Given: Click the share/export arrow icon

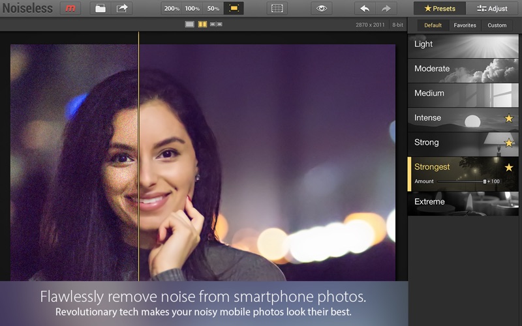Looking at the screenshot, I should tap(122, 8).
